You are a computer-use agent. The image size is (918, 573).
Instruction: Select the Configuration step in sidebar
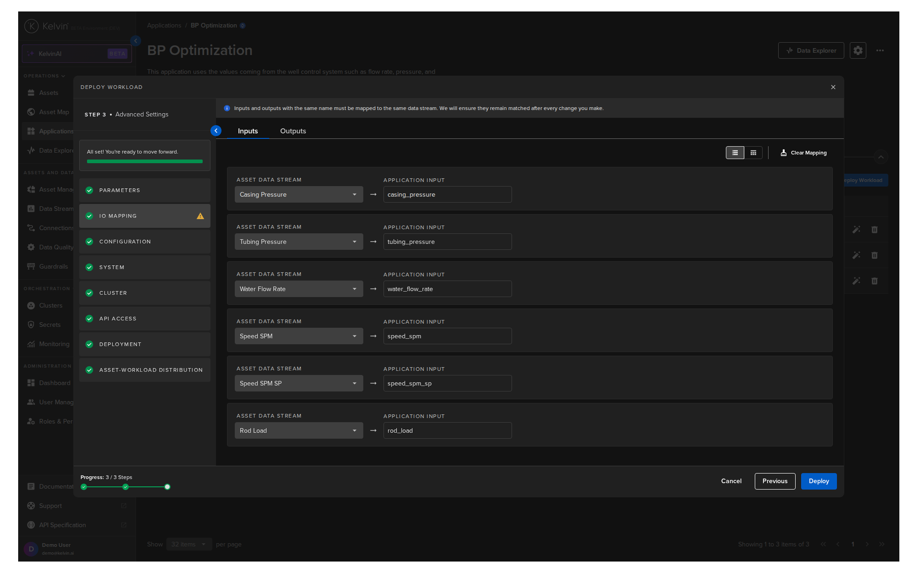(x=145, y=242)
